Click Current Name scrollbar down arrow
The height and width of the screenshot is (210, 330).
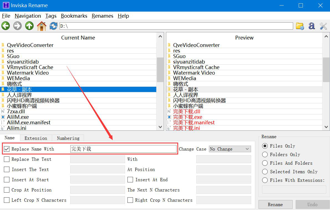(160, 127)
